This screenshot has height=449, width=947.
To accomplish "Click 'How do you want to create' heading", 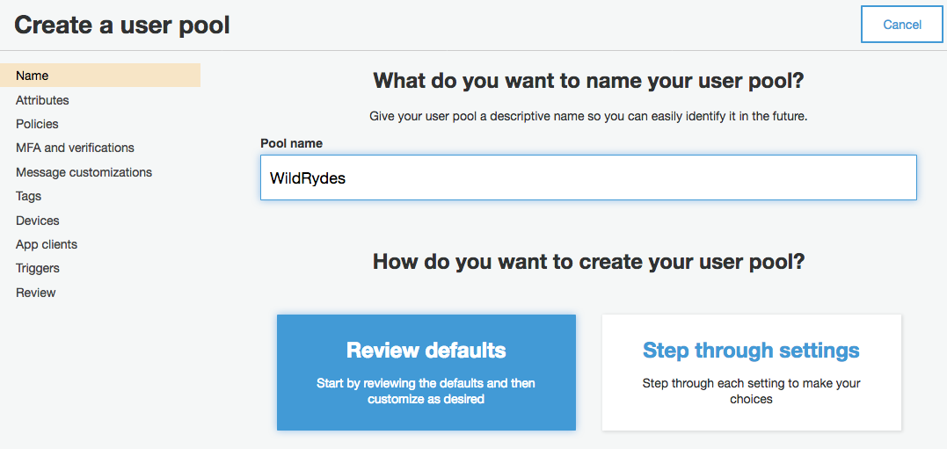I will tap(589, 261).
